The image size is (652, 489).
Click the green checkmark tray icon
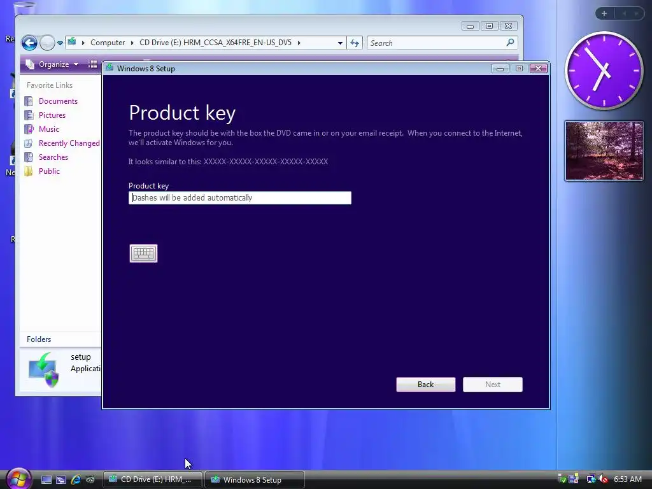pyautogui.click(x=562, y=479)
